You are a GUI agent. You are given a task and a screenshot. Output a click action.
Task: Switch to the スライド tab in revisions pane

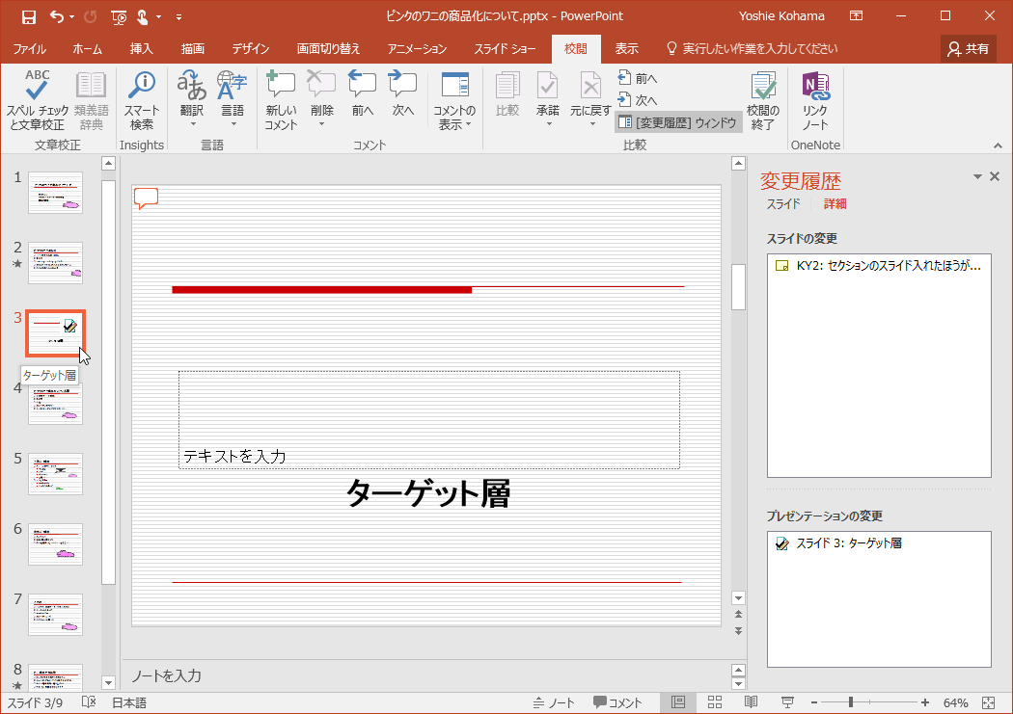(x=782, y=204)
